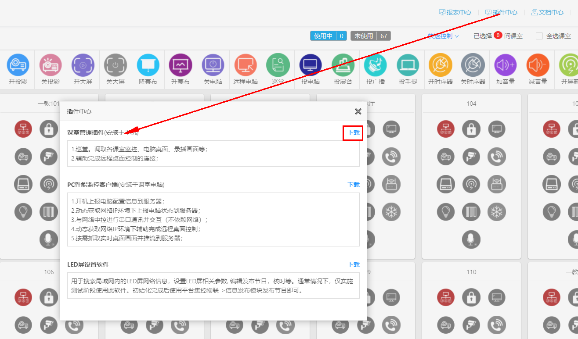
Task: Open 报表中心 report center
Action: 455,12
